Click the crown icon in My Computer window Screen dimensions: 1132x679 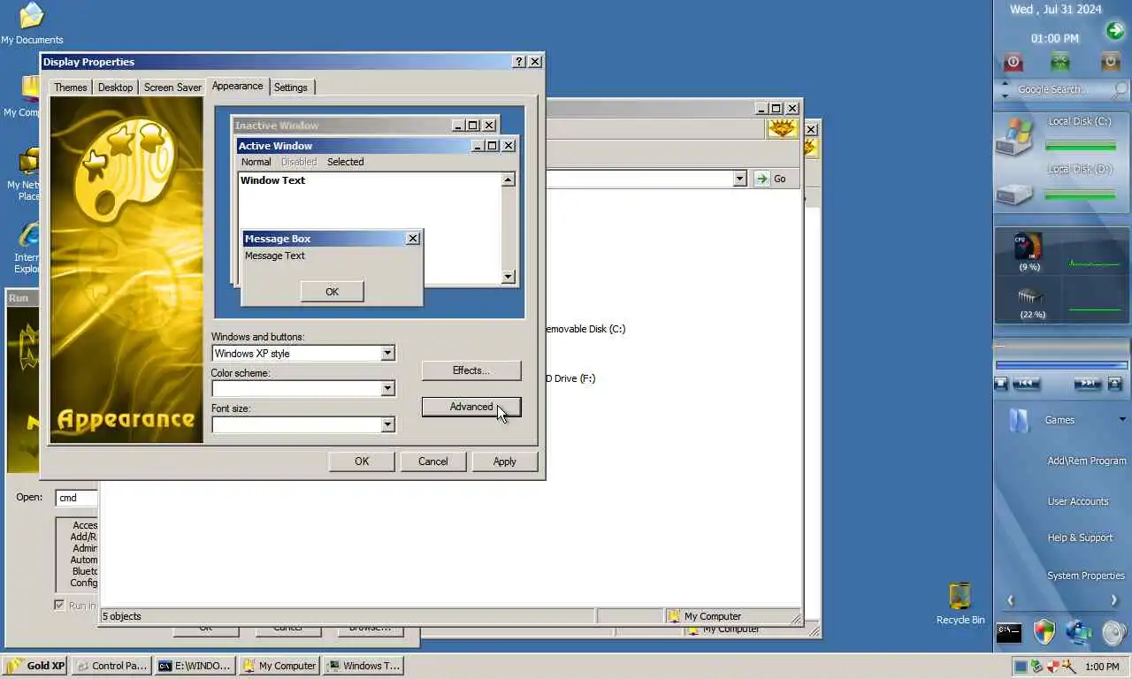782,128
